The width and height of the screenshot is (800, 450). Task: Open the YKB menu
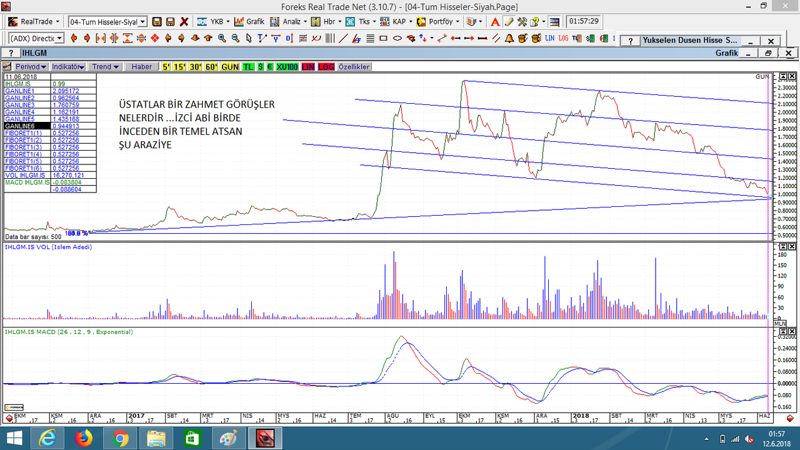[214, 22]
